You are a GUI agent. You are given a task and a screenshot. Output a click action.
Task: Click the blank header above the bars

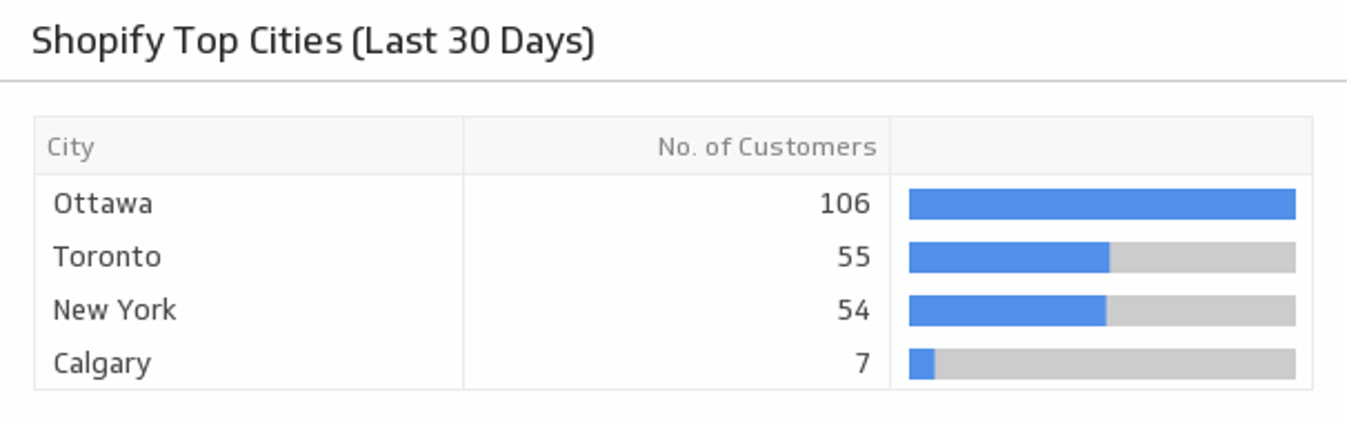click(x=1101, y=146)
